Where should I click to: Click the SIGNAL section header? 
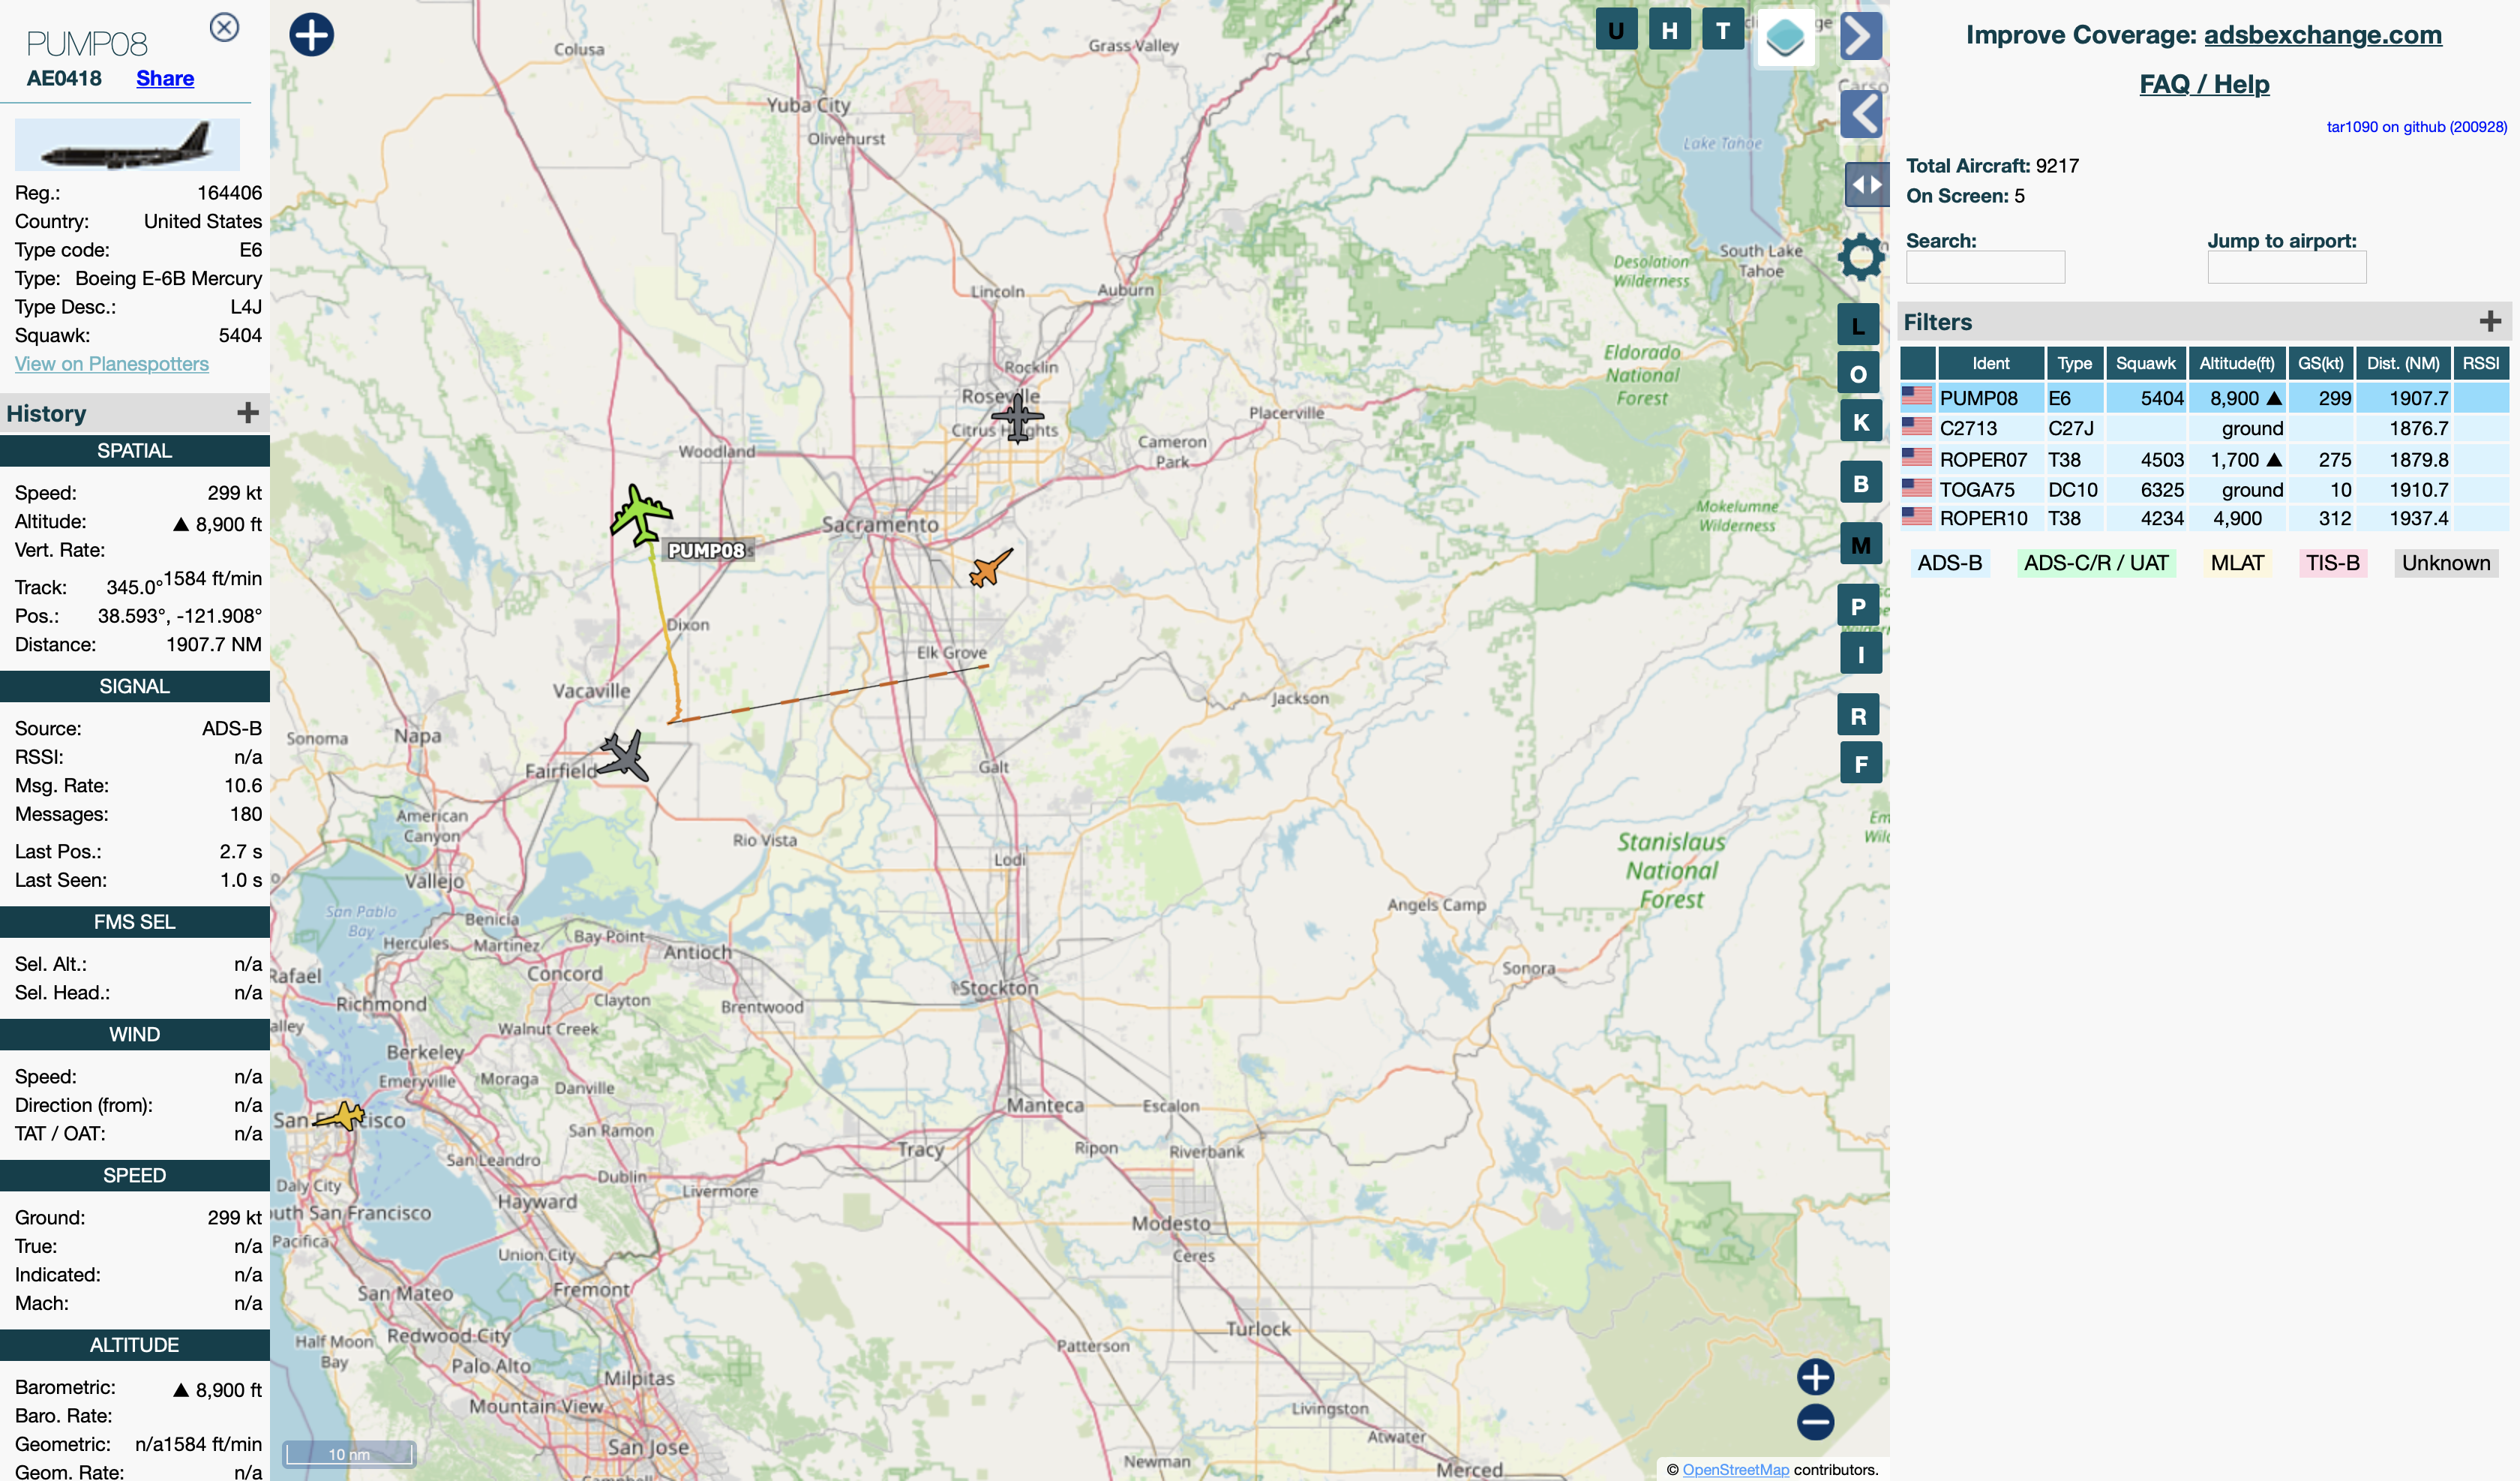tap(135, 686)
